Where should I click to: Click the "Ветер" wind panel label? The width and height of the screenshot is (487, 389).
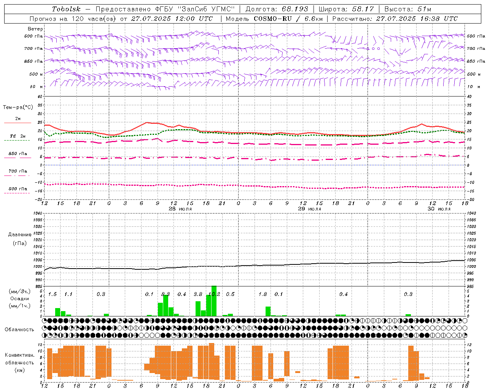[x=35, y=29]
